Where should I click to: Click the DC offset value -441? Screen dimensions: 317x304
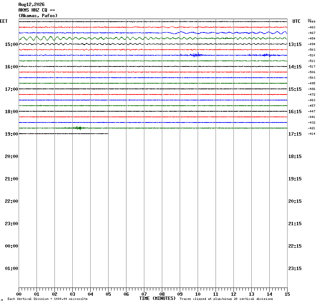coord(311,117)
